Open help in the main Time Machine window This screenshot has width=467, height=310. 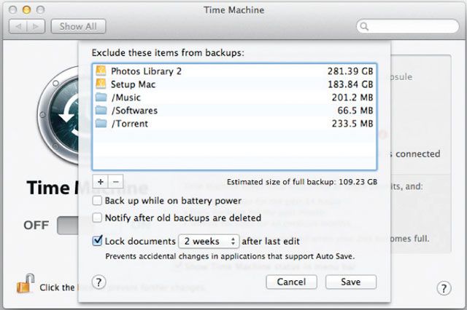(x=444, y=288)
